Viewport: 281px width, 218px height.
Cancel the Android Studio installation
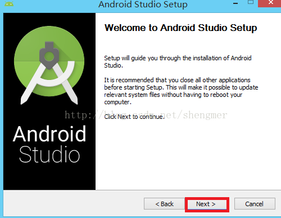point(255,204)
